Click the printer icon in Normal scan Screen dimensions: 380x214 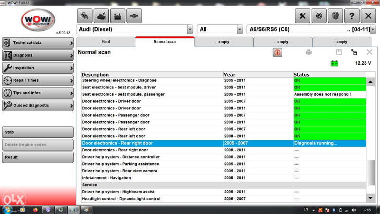[x=309, y=52]
